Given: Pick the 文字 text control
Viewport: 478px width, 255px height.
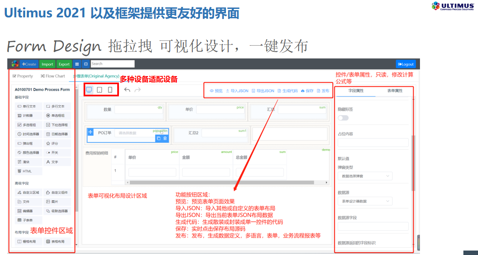Looking at the screenshot, I should 57,162.
